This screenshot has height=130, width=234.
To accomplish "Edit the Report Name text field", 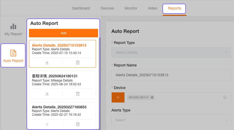I will [x=171, y=75].
